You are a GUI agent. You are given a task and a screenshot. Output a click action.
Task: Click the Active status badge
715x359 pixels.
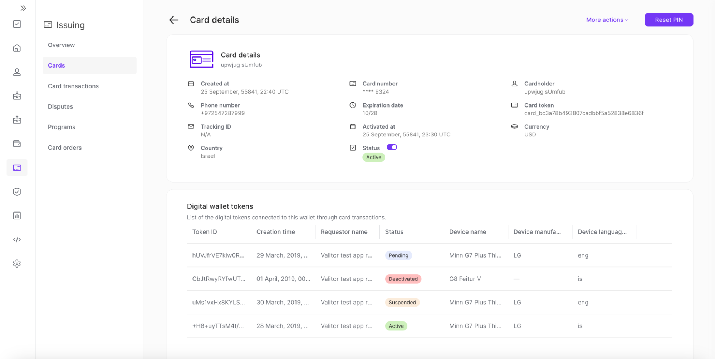coord(373,157)
